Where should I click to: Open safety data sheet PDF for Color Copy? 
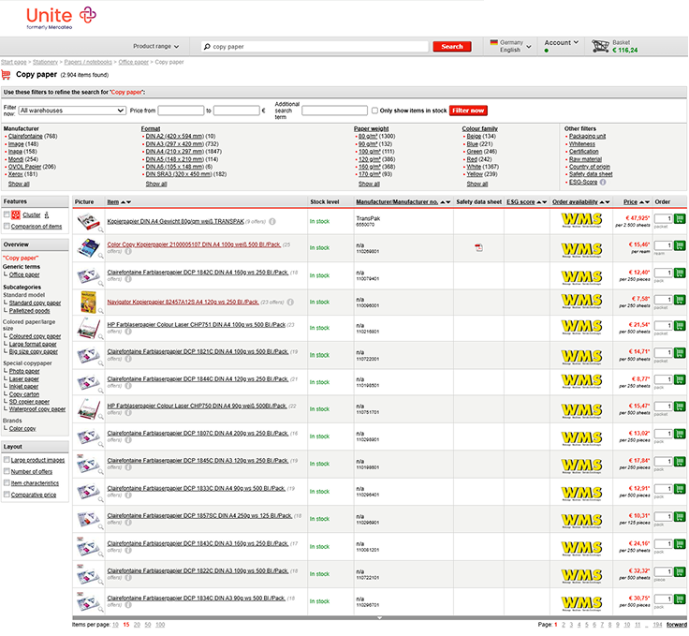click(478, 248)
